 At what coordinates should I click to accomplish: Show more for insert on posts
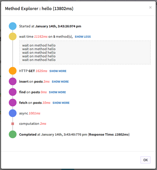(x=60, y=82)
